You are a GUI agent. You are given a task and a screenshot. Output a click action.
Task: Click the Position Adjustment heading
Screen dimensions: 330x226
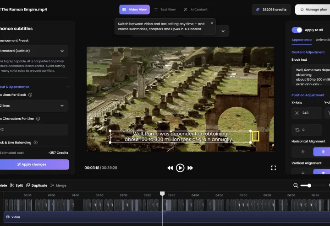(308, 95)
